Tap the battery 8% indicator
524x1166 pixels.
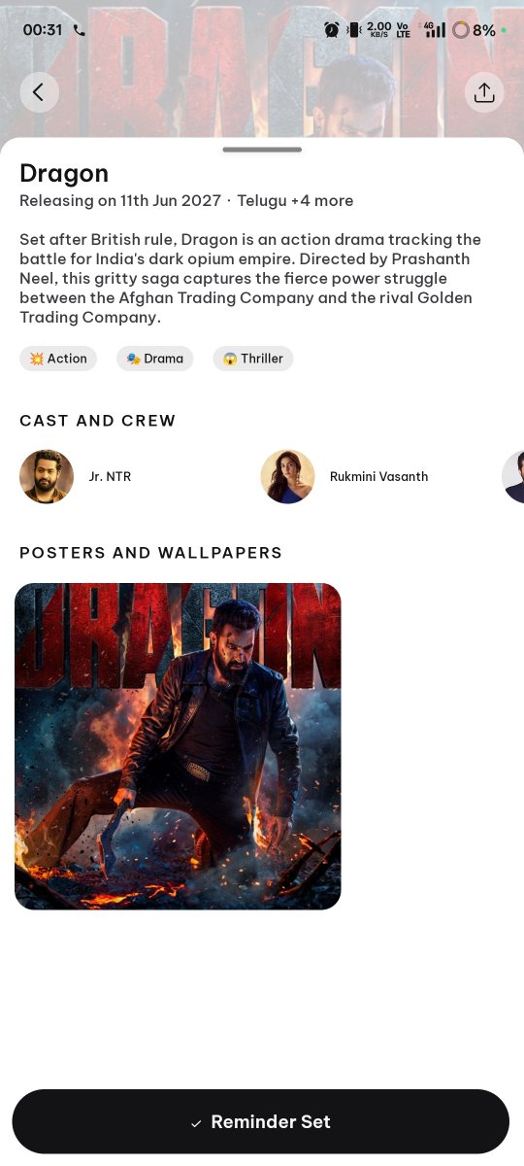click(x=474, y=30)
